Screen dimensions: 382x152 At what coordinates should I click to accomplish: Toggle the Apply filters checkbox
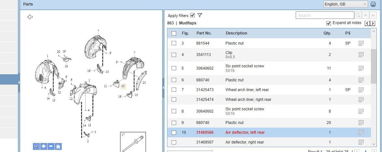[x=192, y=15]
